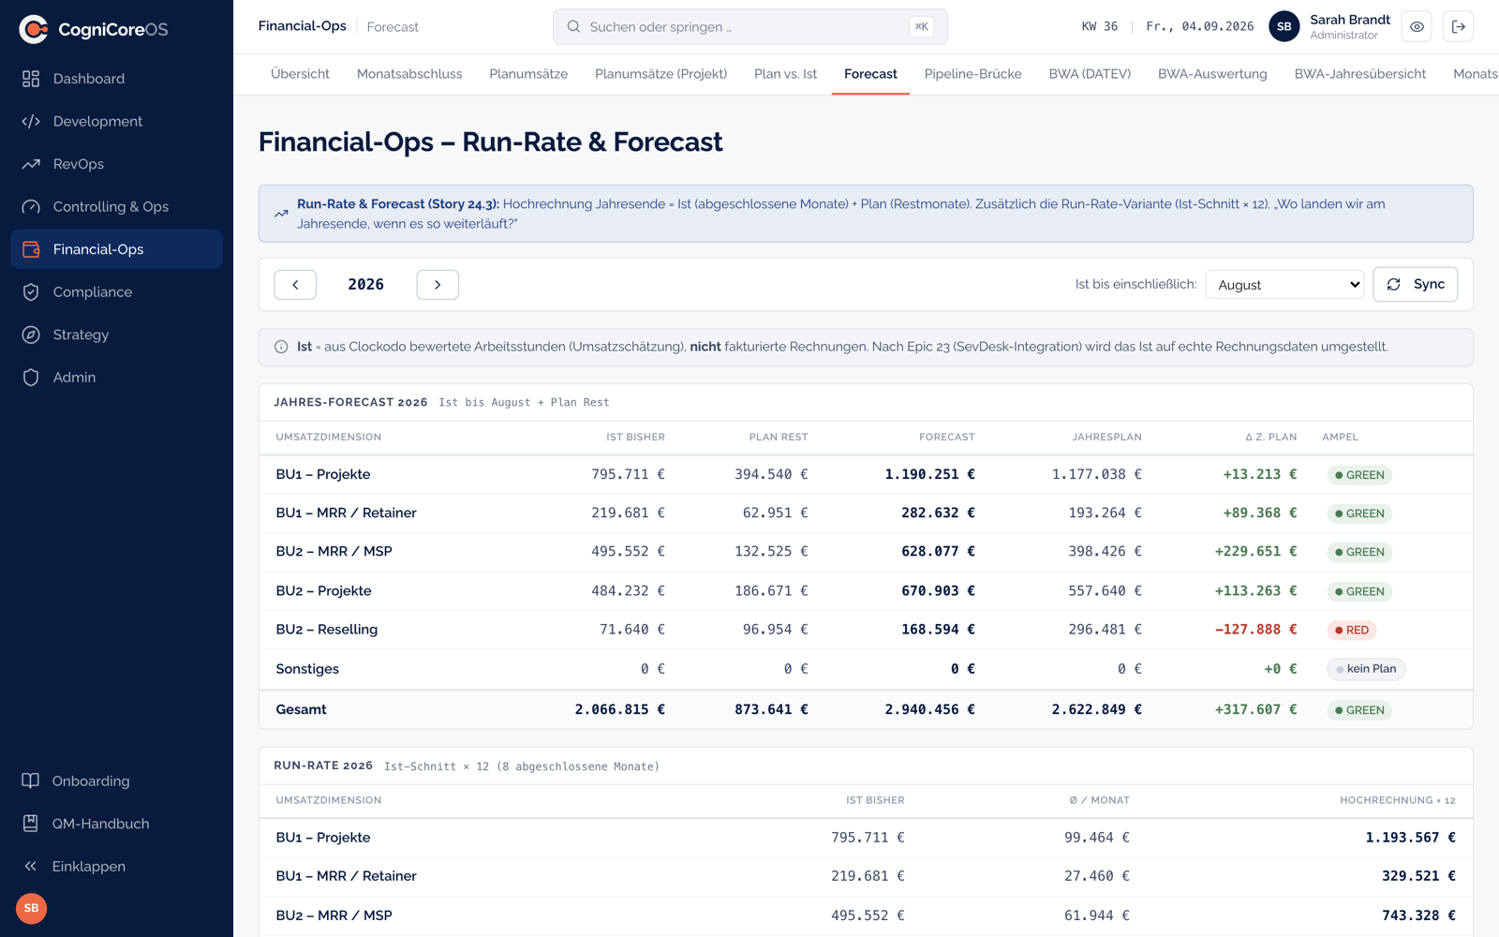
Task: Click the date Fr., 04.09.2026
Action: (1199, 26)
